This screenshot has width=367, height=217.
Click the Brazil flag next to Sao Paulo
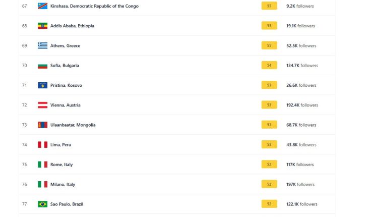point(42,204)
